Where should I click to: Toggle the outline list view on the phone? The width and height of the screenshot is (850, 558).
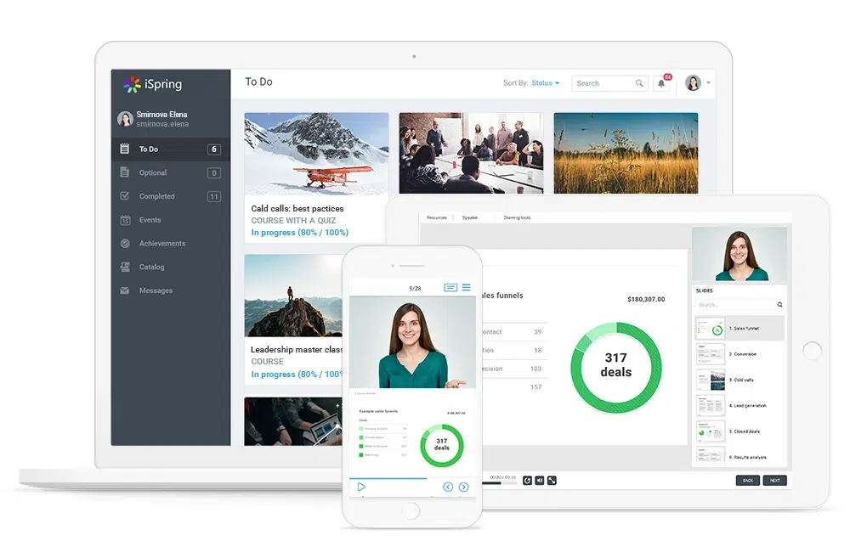pyautogui.click(x=466, y=288)
